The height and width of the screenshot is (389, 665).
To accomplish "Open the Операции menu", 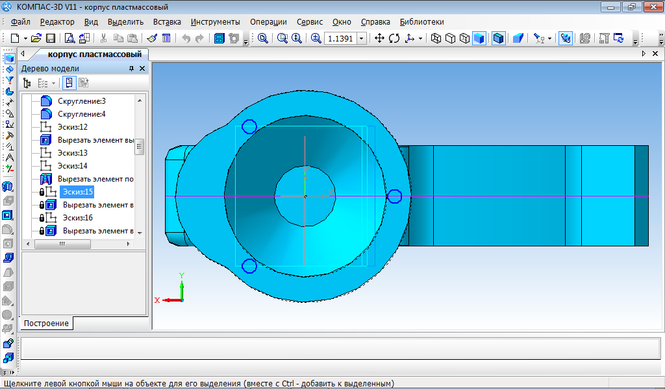I will (268, 21).
